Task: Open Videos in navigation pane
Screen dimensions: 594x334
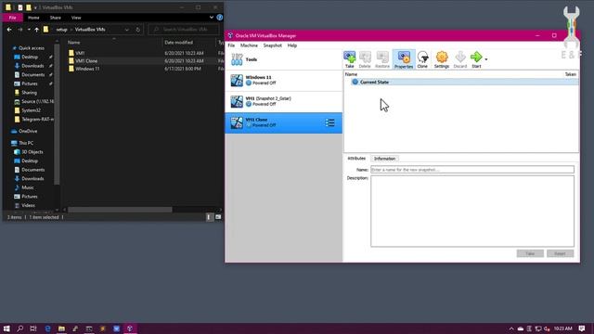Action: click(x=28, y=205)
